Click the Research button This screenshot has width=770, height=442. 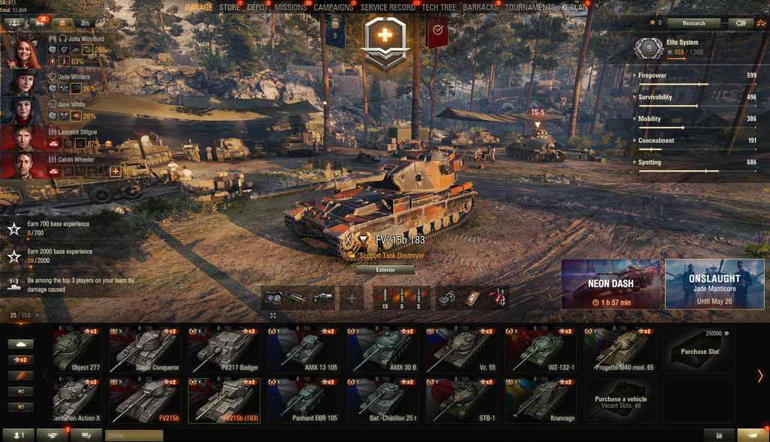(694, 23)
